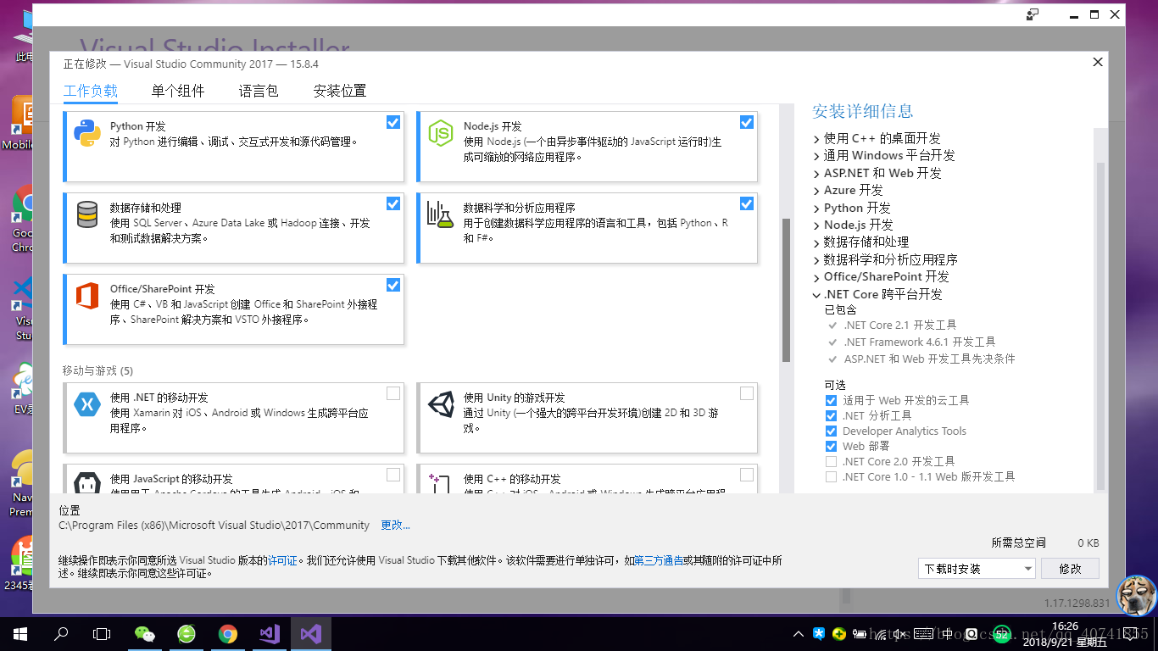Click the taskbar clock showing 16:26

pyautogui.click(x=1064, y=627)
